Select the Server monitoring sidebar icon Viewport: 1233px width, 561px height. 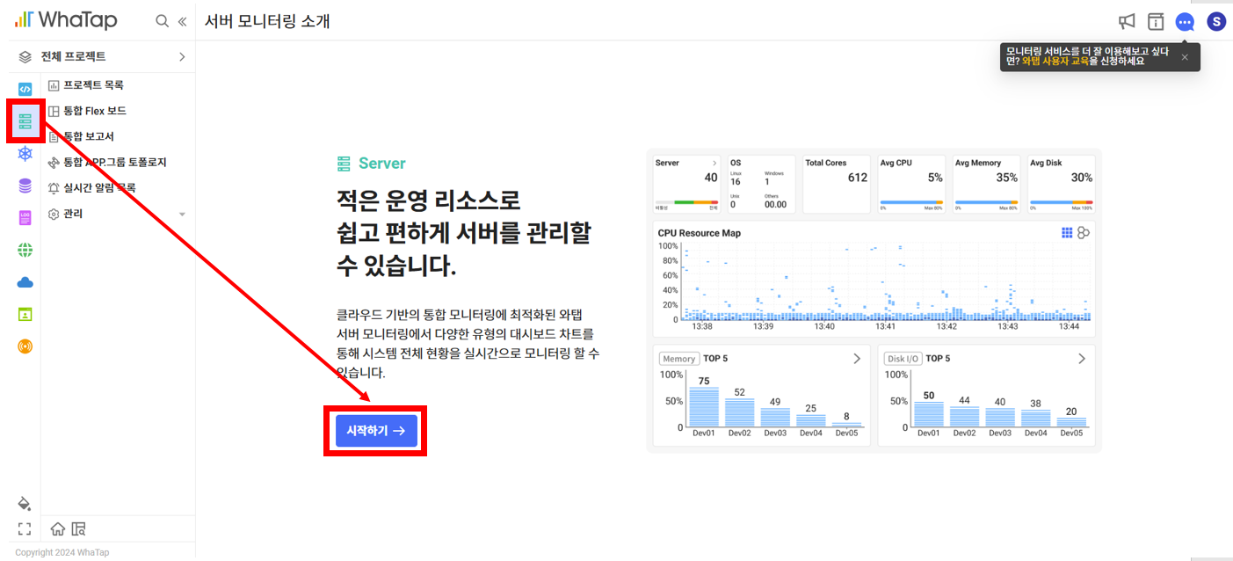coord(25,121)
